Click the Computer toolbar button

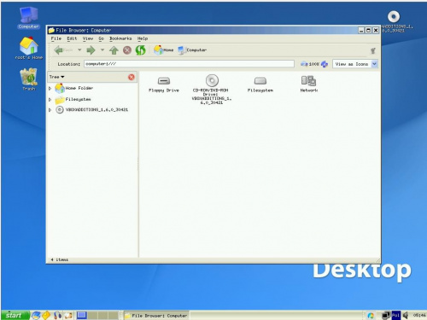tap(192, 50)
